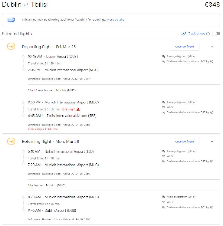Collapse the Returning flight details chevron
This screenshot has height=226, width=223.
coord(212,142)
